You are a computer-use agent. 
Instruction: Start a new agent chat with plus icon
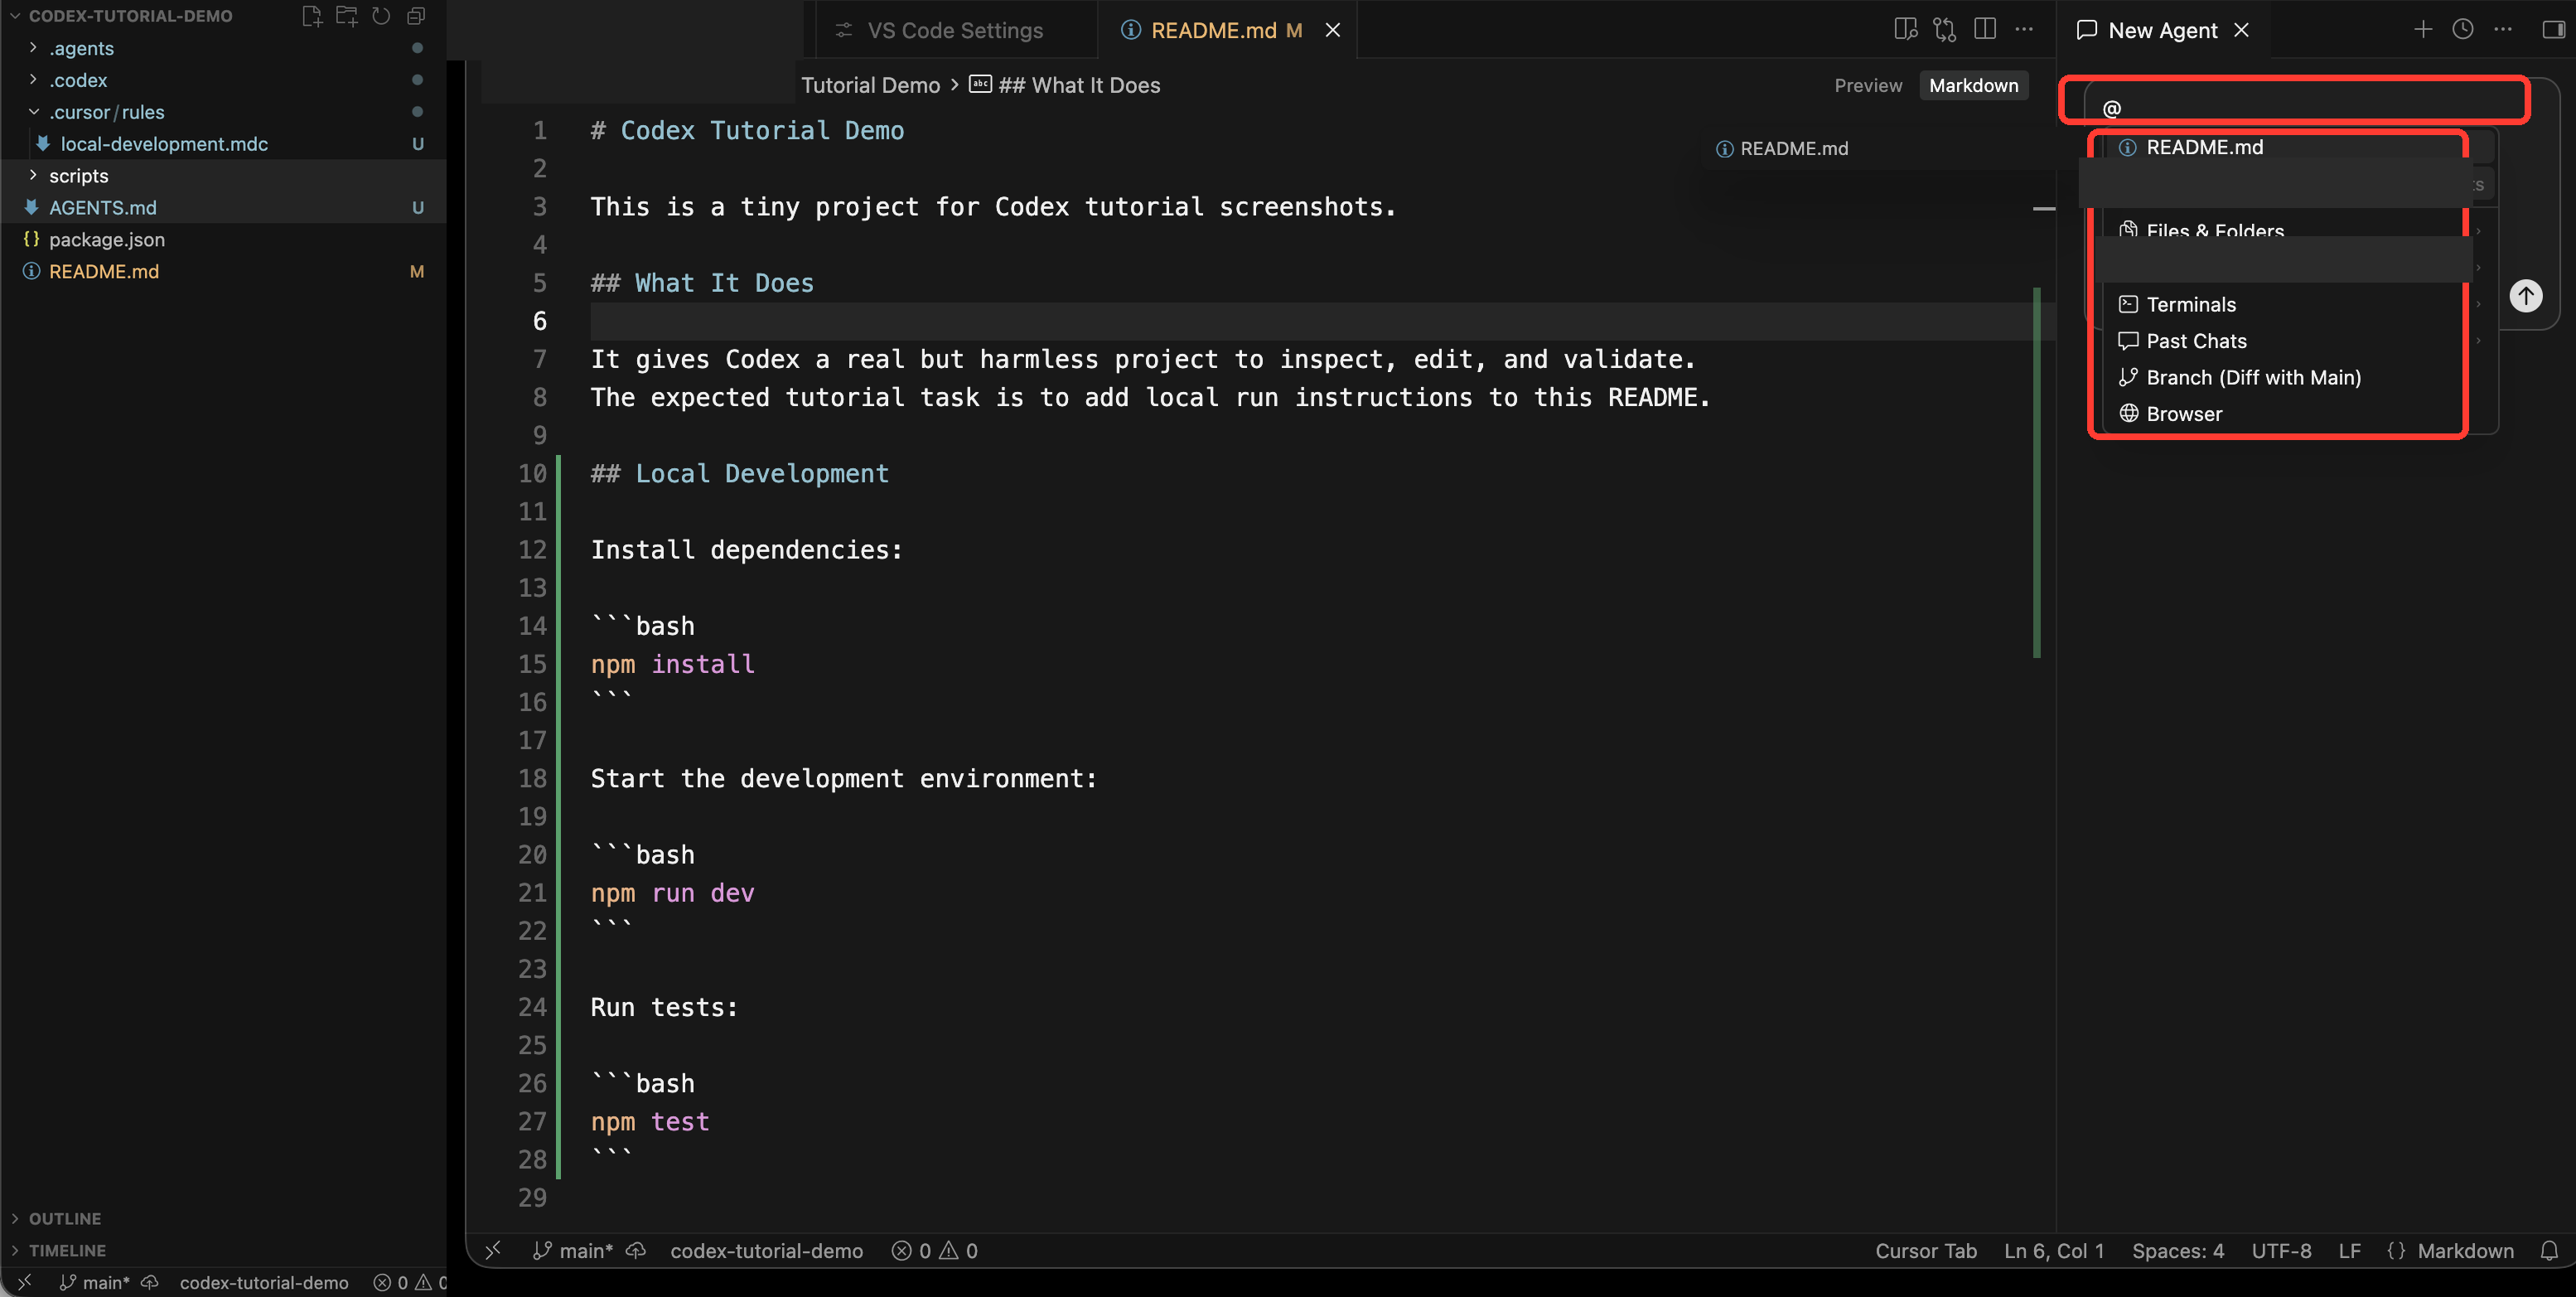tap(2423, 30)
